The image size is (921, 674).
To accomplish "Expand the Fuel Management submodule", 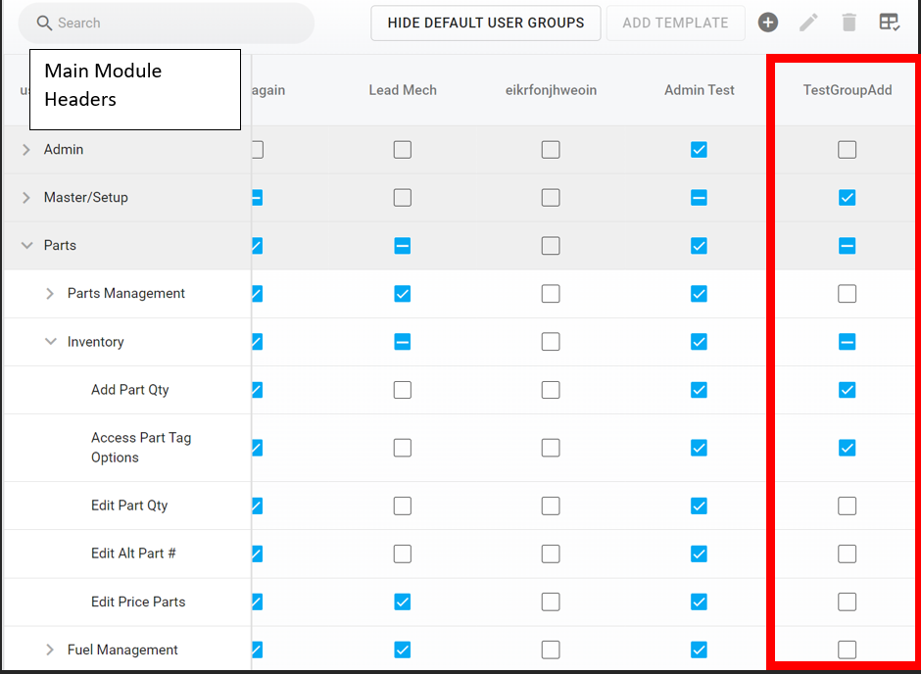I will point(50,650).
